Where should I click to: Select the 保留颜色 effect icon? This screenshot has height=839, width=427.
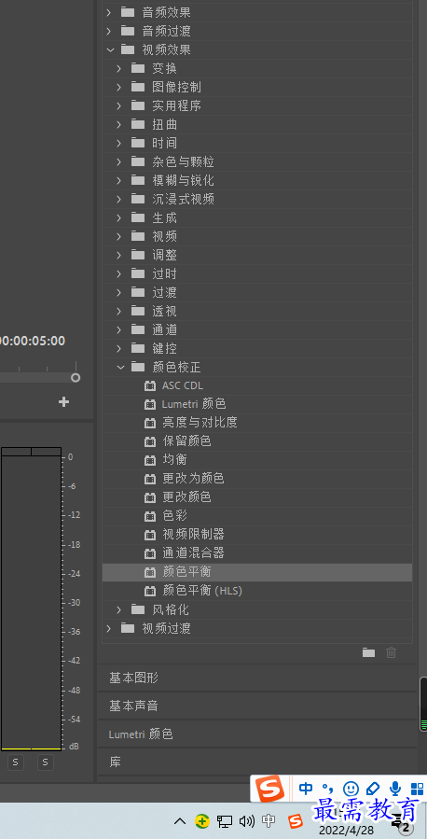tap(150, 441)
